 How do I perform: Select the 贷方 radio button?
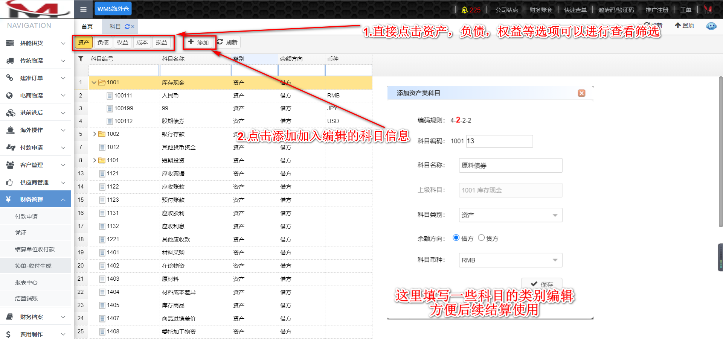pyautogui.click(x=481, y=238)
